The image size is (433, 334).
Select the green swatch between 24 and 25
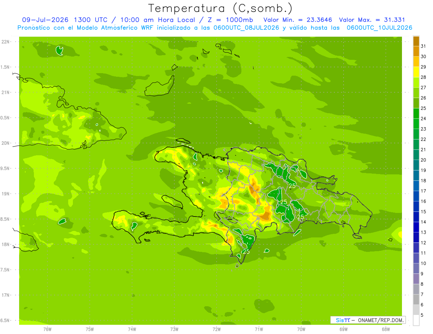(416, 113)
